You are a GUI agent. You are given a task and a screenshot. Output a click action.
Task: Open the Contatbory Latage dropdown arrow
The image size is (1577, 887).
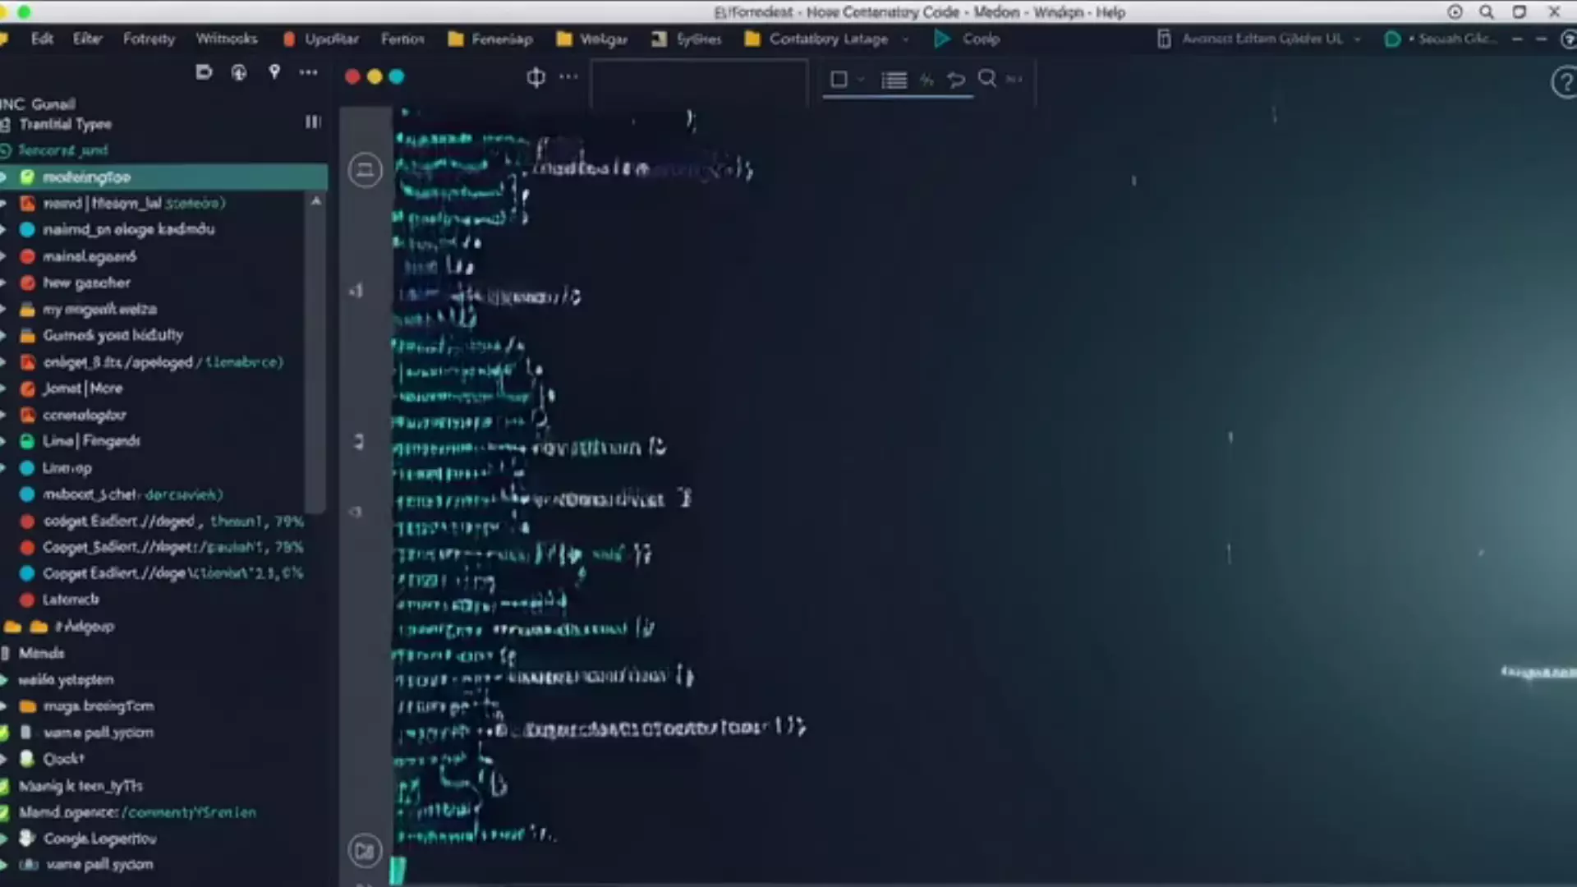tap(906, 39)
